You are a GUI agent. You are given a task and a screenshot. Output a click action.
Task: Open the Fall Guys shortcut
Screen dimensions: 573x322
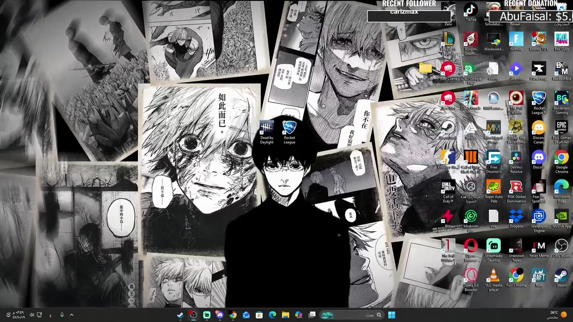[561, 41]
